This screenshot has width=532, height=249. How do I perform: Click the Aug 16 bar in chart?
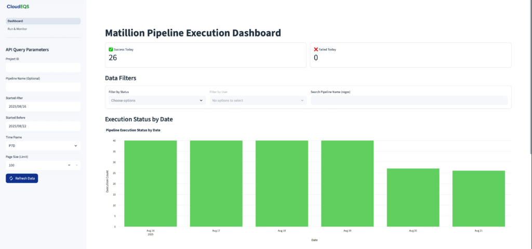[150, 184]
